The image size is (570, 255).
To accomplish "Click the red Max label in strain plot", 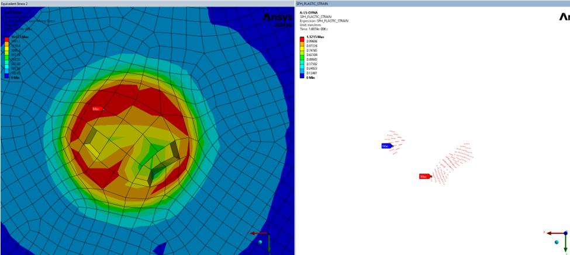I will pos(424,176).
